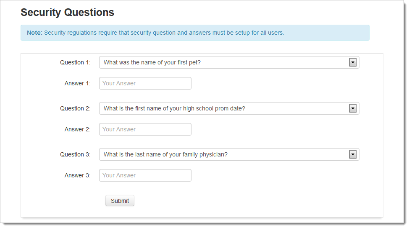This screenshot has height=228, width=409.
Task: Click empty area right of Submit button
Action: pyautogui.click(x=235, y=201)
